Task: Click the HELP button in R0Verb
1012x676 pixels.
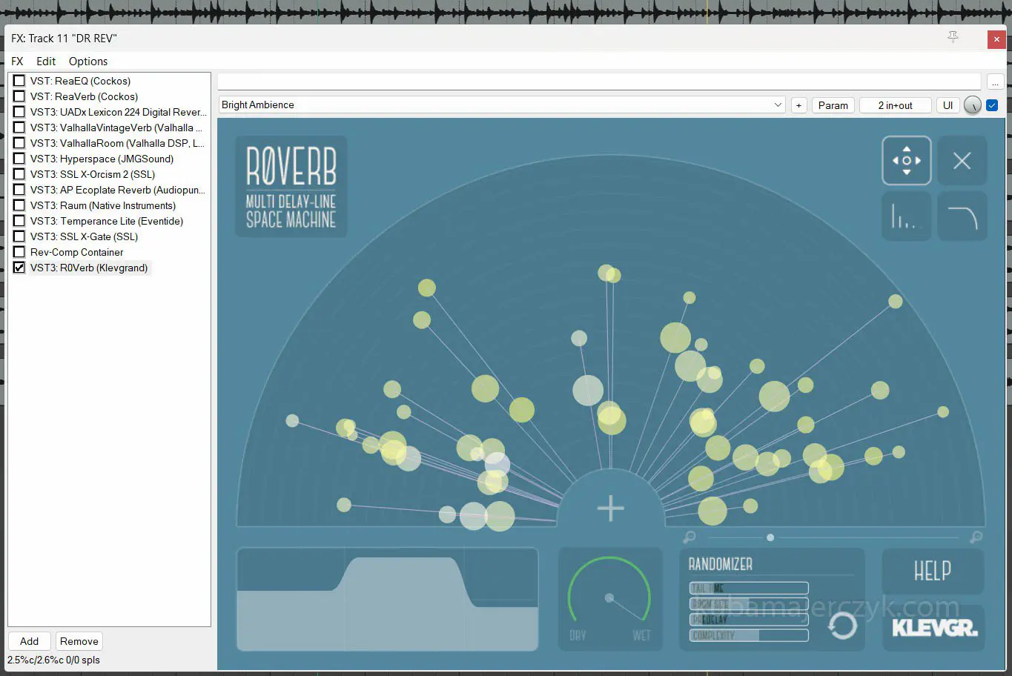Action: click(932, 571)
